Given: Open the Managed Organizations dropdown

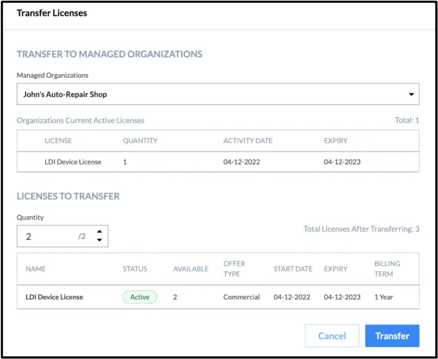Looking at the screenshot, I should (218, 94).
